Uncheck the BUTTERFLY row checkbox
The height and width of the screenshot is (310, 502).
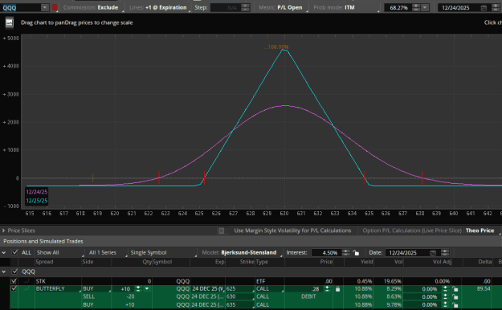tap(14, 289)
